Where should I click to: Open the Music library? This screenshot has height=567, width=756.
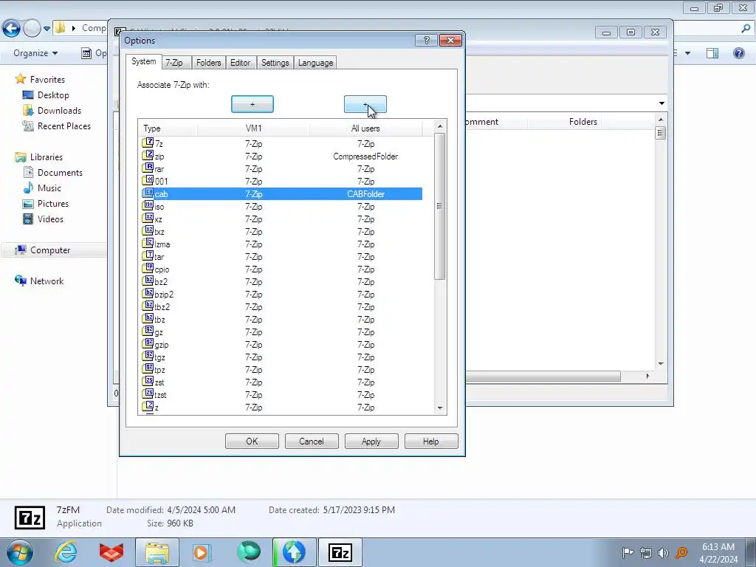(49, 188)
